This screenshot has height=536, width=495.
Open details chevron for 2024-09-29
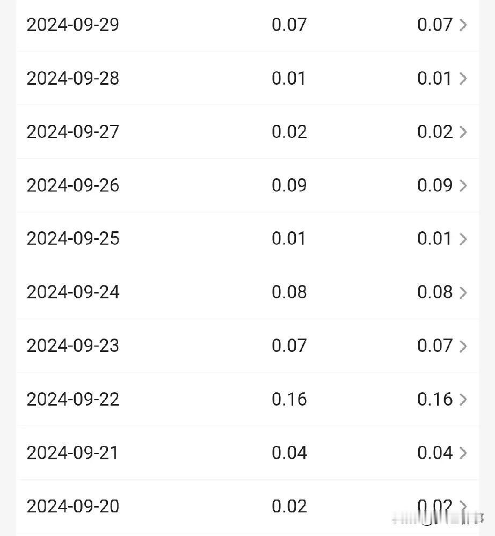[x=463, y=25]
